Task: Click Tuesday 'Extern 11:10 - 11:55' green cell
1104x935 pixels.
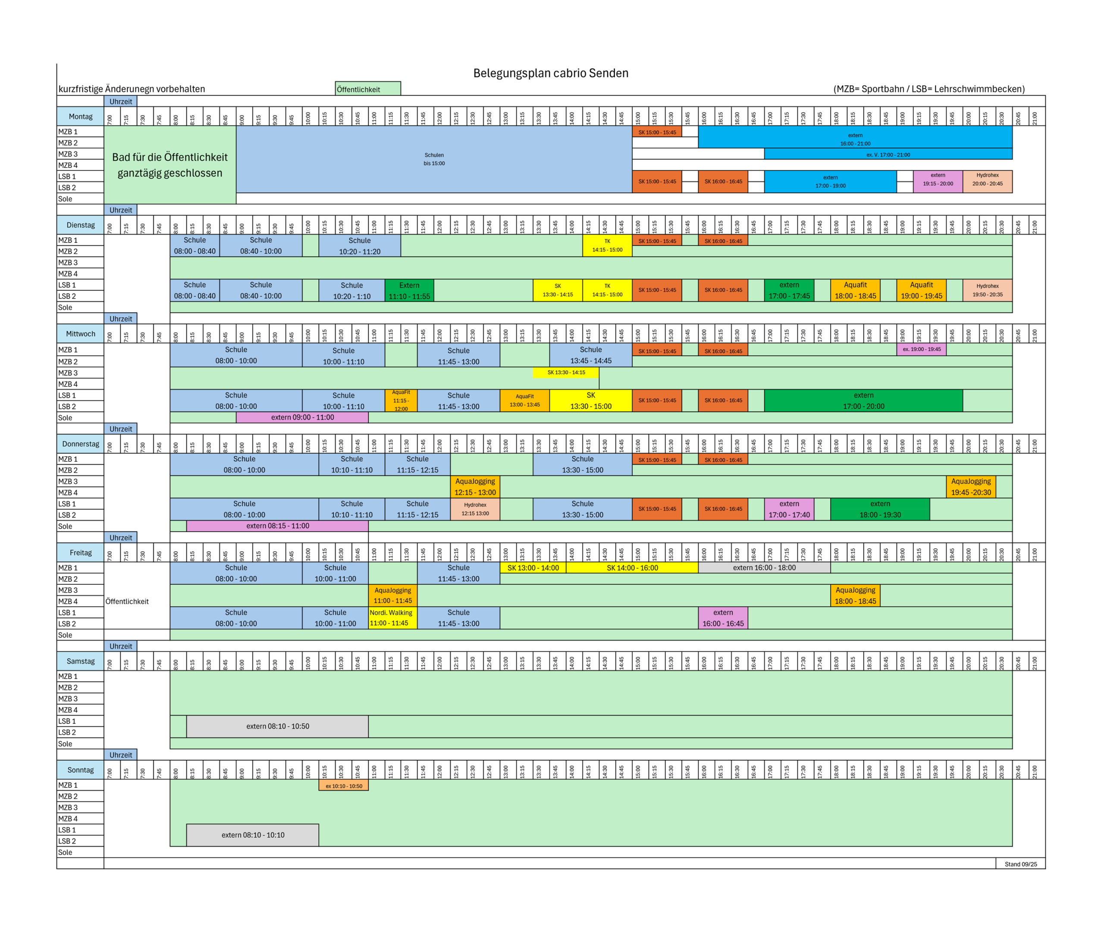Action: pos(409,291)
